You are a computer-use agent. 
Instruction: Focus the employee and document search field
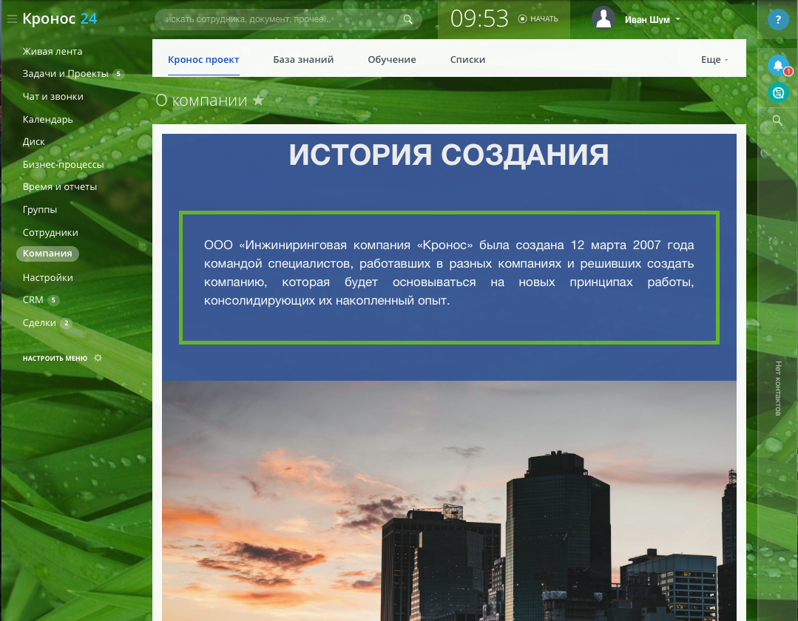[x=288, y=19]
